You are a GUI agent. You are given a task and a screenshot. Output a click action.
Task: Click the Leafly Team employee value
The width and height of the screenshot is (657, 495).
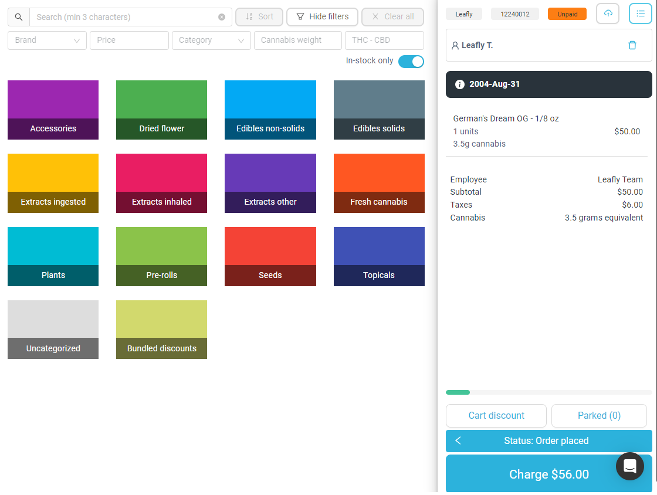click(620, 179)
